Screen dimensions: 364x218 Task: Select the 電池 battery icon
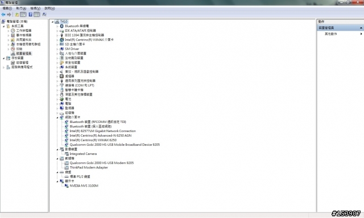coord(62,99)
